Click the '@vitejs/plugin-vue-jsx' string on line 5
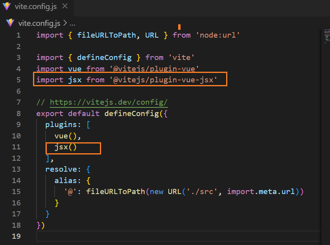The height and width of the screenshot is (245, 330). [x=163, y=80]
